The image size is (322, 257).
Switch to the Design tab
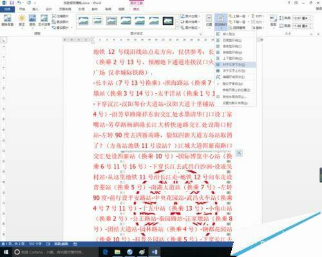pos(49,9)
